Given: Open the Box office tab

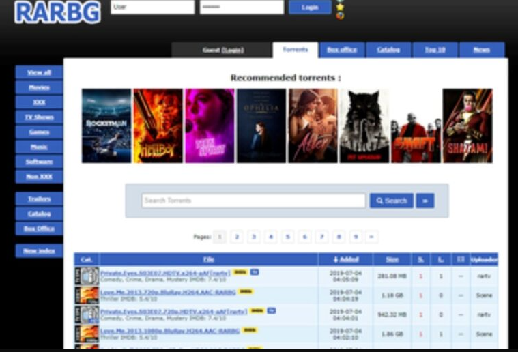Looking at the screenshot, I should 342,50.
